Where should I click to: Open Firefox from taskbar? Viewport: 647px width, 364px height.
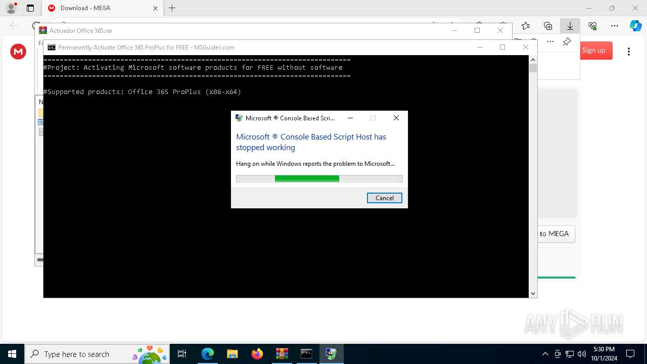(x=257, y=354)
